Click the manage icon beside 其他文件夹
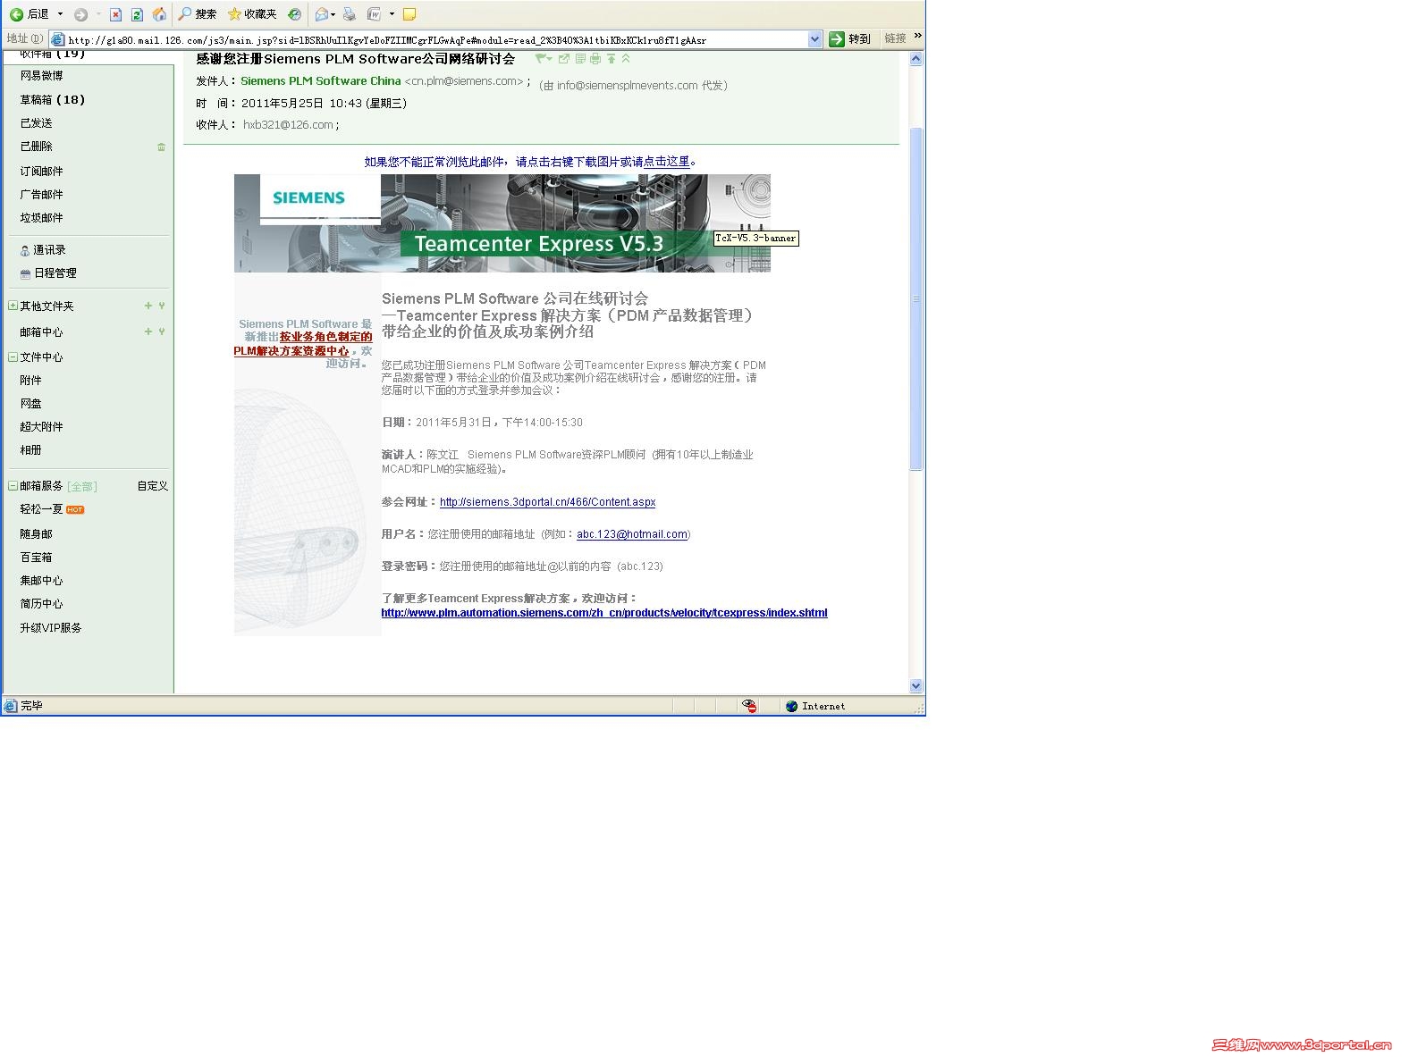Screen dimensions: 1409x1057 [x=162, y=306]
